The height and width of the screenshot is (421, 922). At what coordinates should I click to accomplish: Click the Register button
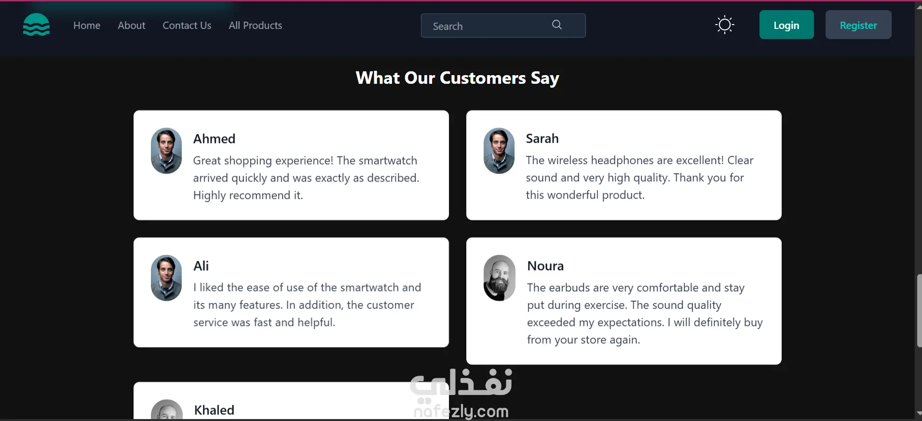click(x=858, y=25)
